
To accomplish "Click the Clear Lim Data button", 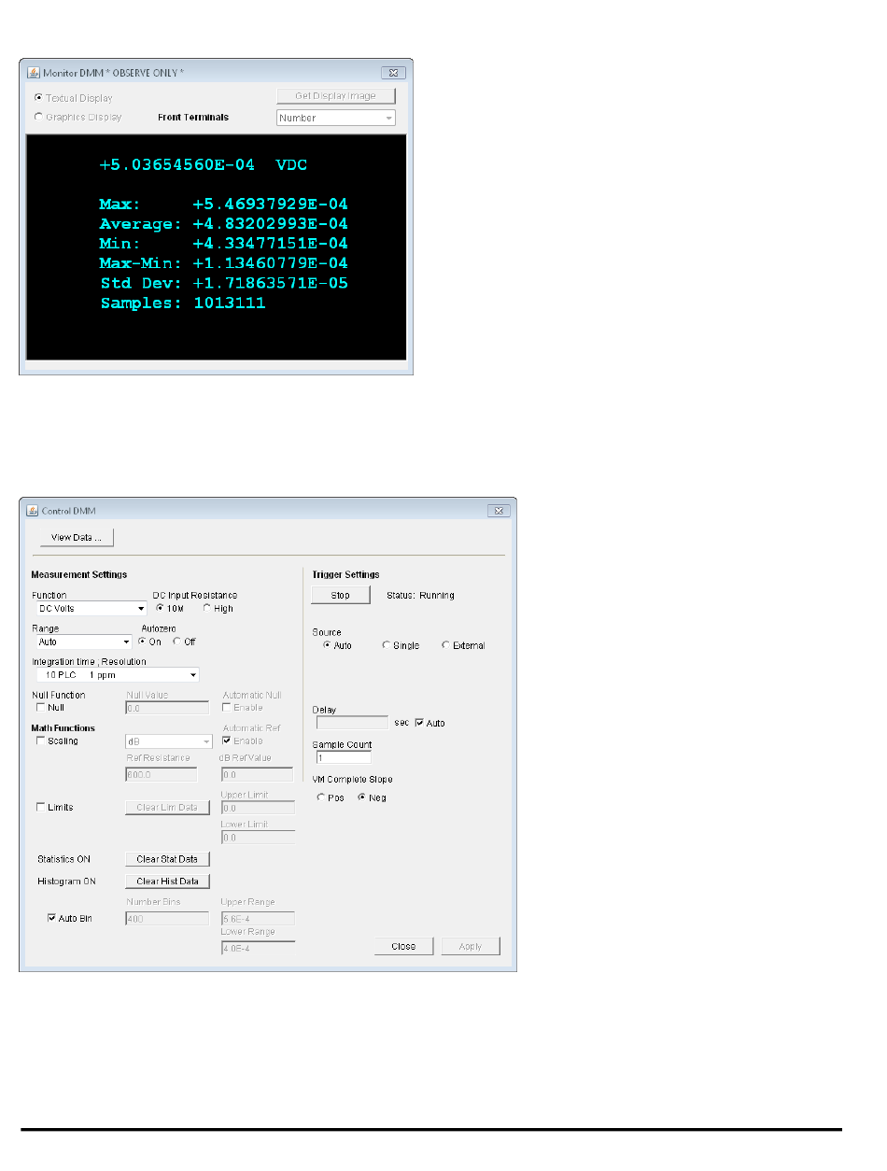I will click(x=168, y=807).
